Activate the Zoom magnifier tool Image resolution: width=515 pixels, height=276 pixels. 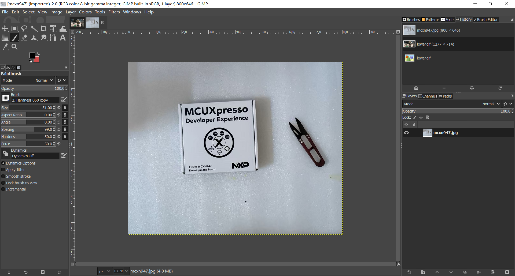14,47
